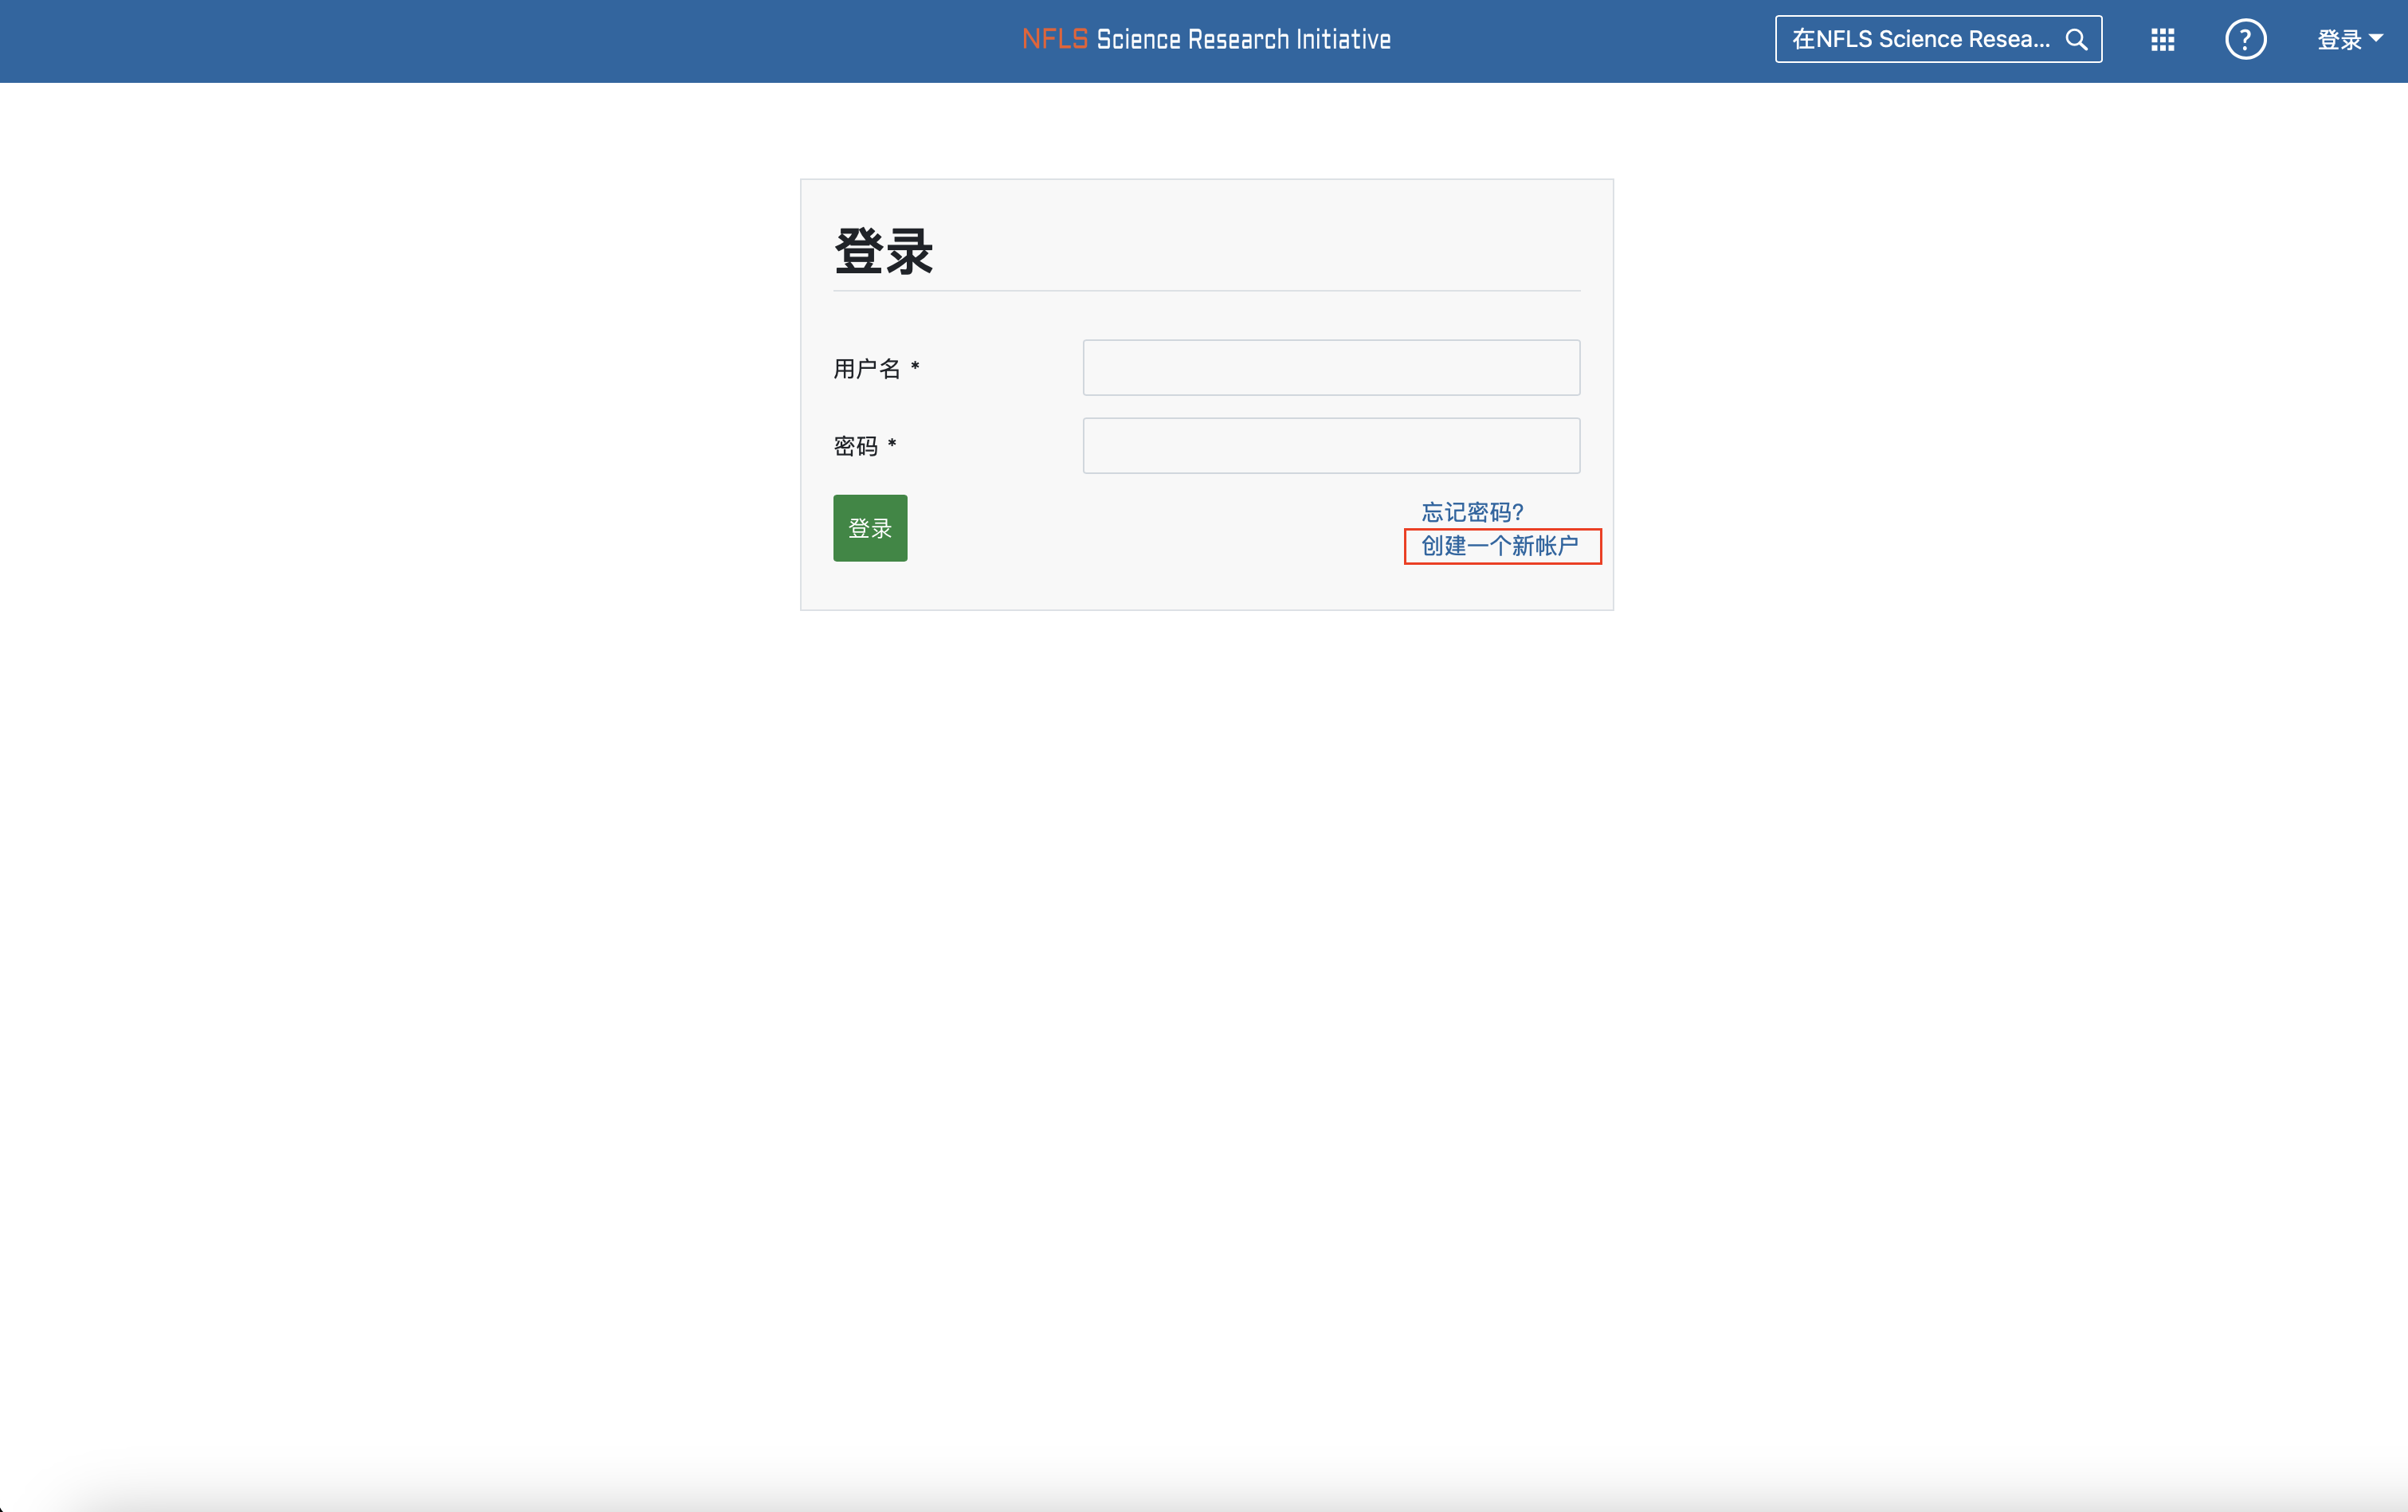The image size is (2408, 1512).
Task: Click the required asterisk next to 密码
Action: (892, 444)
